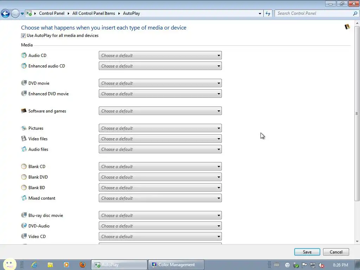
Task: Click the Audio CD media icon
Action: click(24, 55)
